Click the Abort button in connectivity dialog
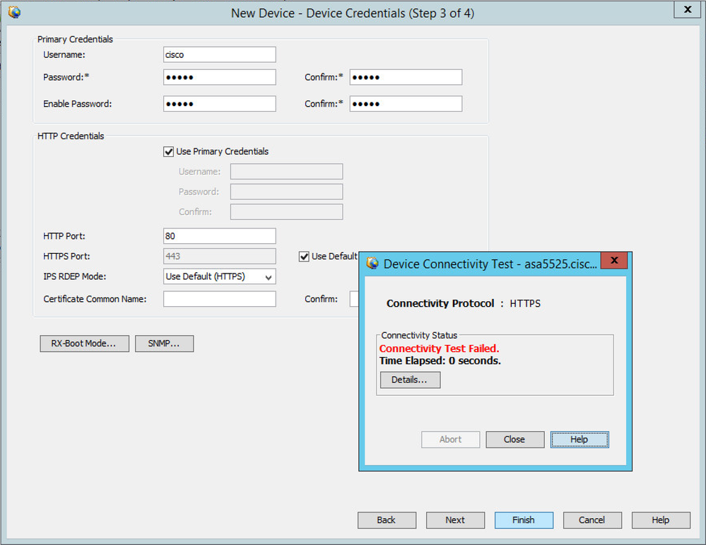Viewport: 706px width, 545px height. (451, 440)
